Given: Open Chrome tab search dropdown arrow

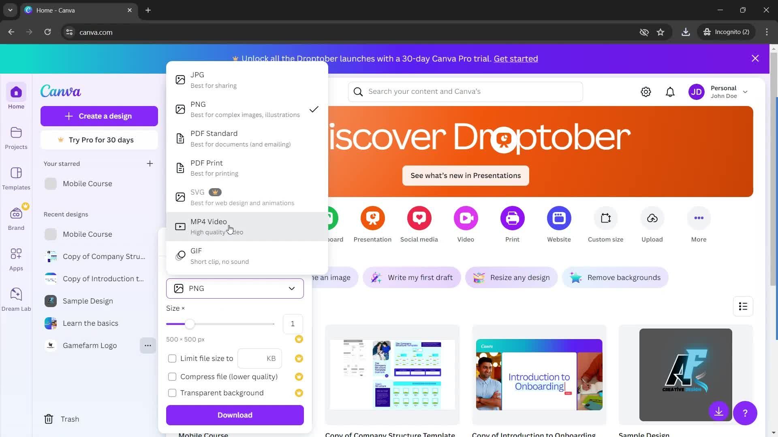Looking at the screenshot, I should (10, 10).
